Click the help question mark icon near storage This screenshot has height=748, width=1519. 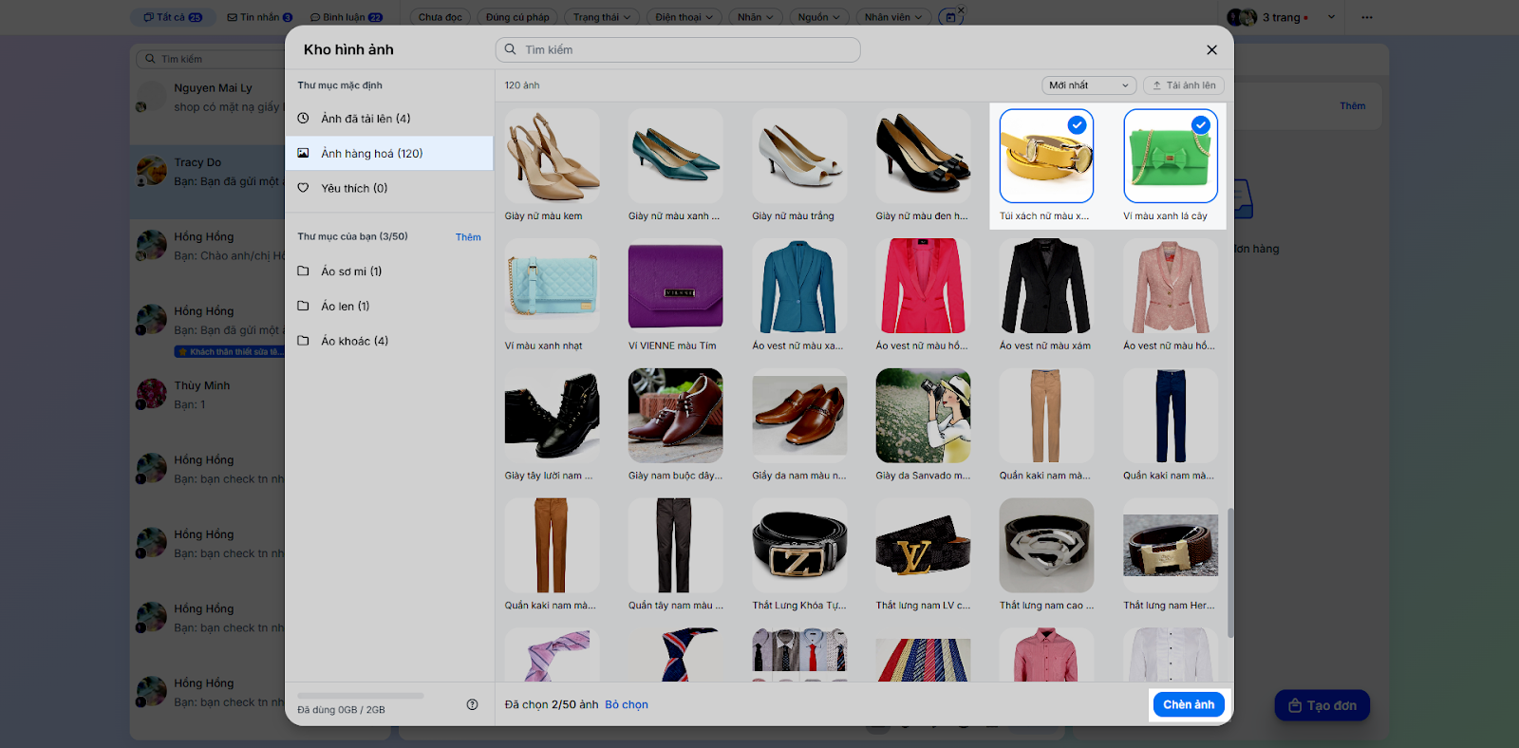pyautogui.click(x=472, y=704)
